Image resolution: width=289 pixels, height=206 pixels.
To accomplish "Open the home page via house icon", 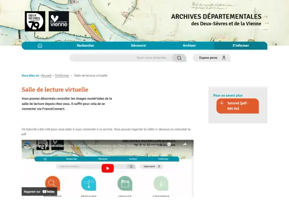I will point(40,46).
